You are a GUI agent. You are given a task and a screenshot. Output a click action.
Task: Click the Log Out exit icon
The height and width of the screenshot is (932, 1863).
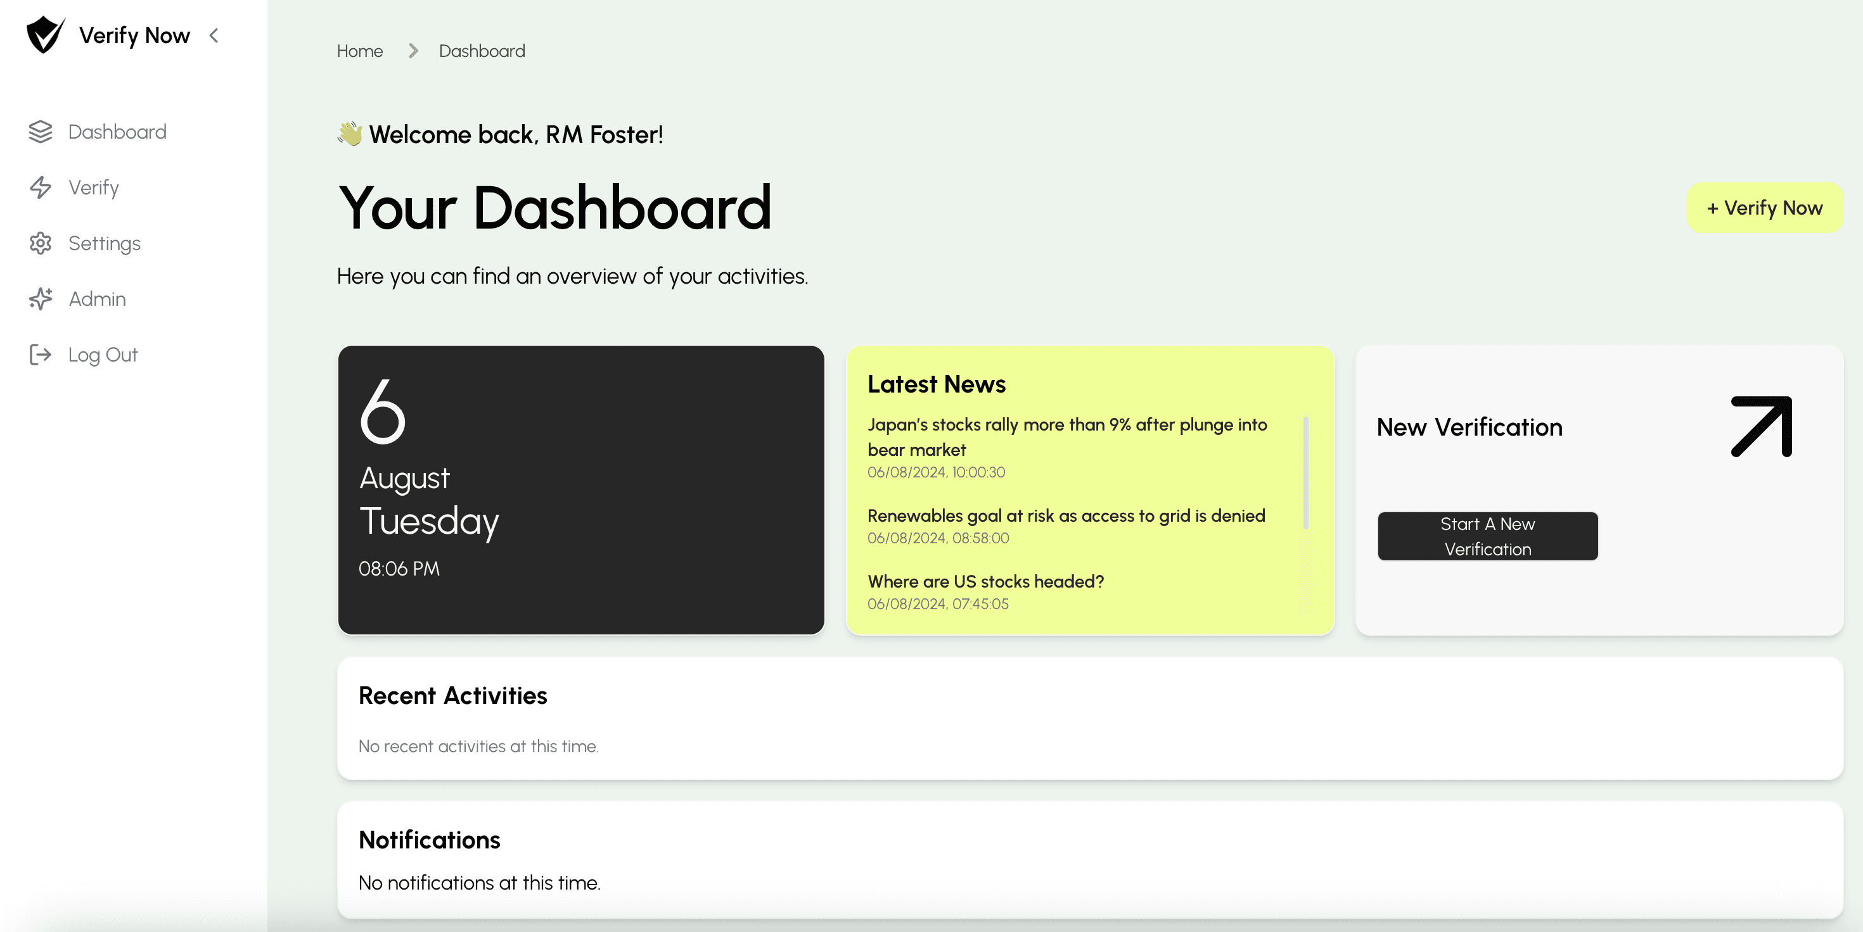[41, 355]
